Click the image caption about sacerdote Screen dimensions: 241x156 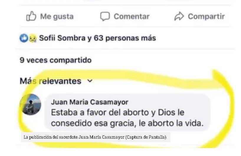coord(95,137)
